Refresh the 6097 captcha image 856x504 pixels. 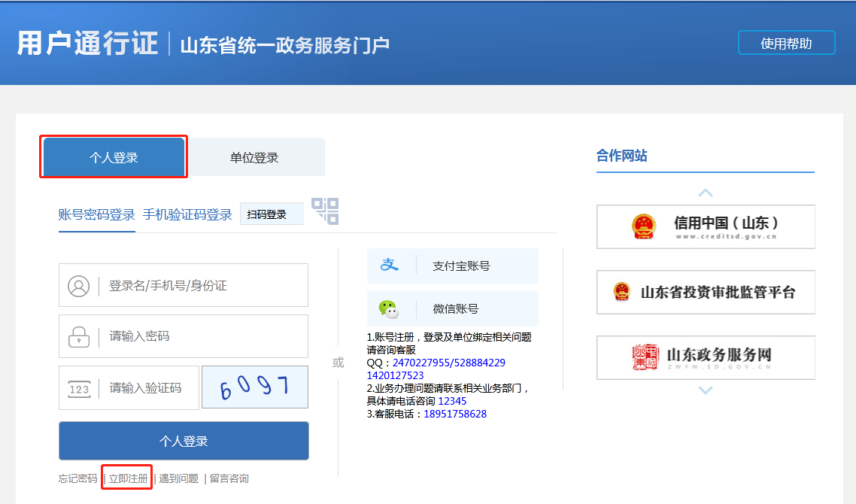coord(255,387)
